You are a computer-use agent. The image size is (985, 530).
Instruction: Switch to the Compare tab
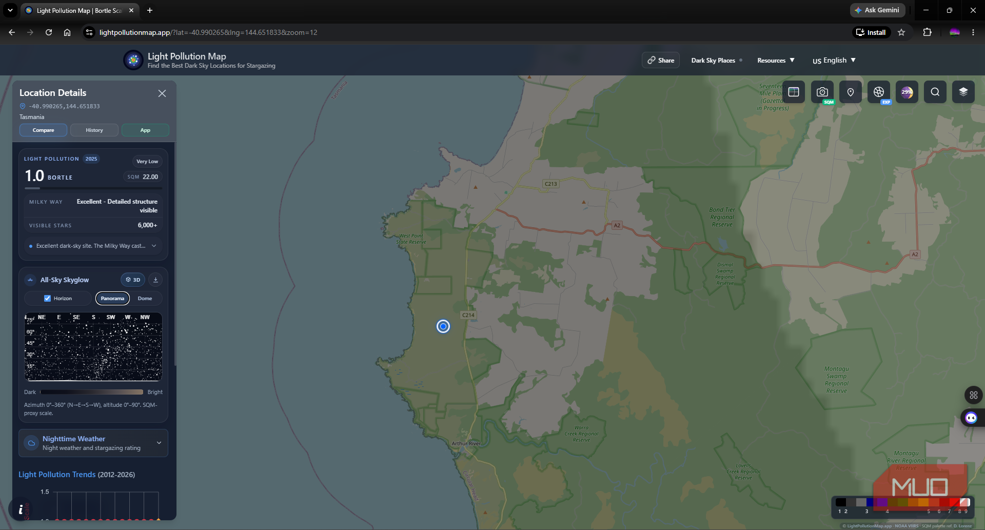(43, 130)
